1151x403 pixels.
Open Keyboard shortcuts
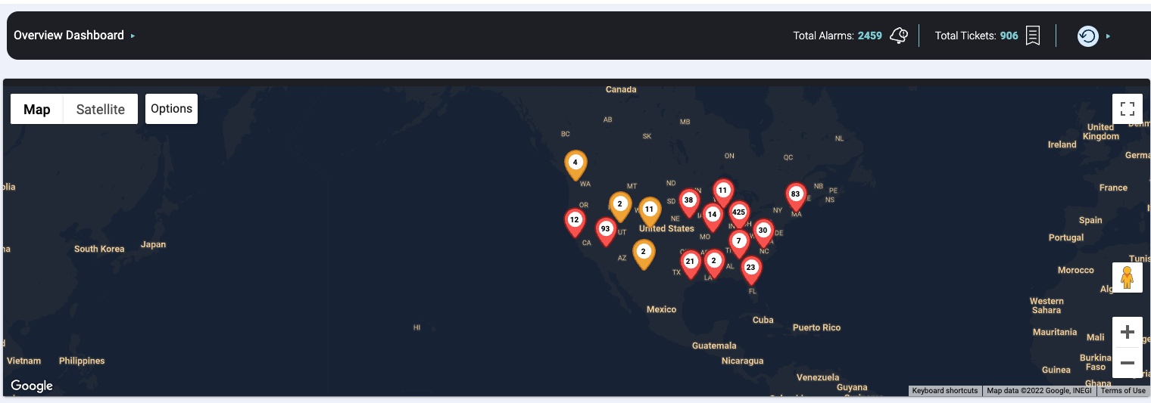(x=944, y=391)
